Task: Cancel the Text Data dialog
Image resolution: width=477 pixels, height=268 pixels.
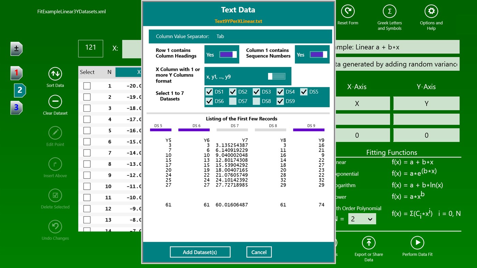Action: tap(259, 252)
